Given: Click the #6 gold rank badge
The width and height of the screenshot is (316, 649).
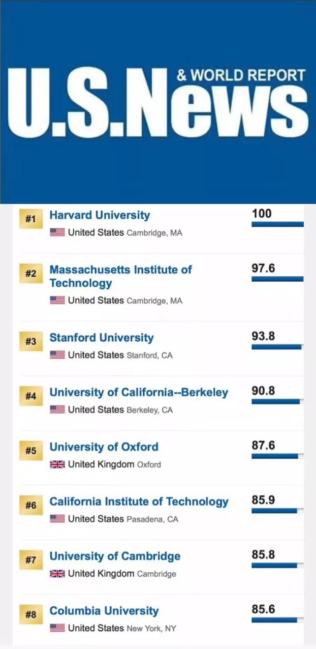Looking at the screenshot, I should (x=31, y=505).
